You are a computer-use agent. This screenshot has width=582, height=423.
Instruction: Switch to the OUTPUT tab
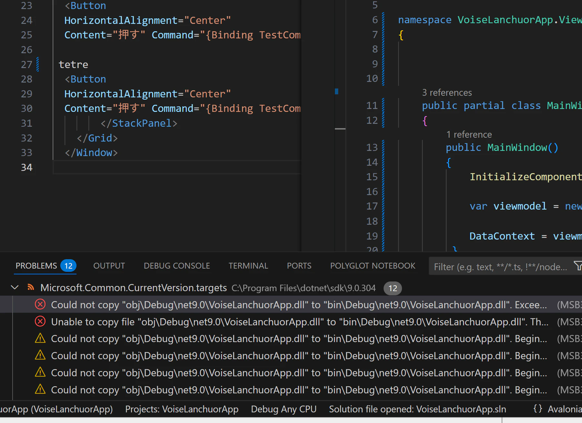109,266
